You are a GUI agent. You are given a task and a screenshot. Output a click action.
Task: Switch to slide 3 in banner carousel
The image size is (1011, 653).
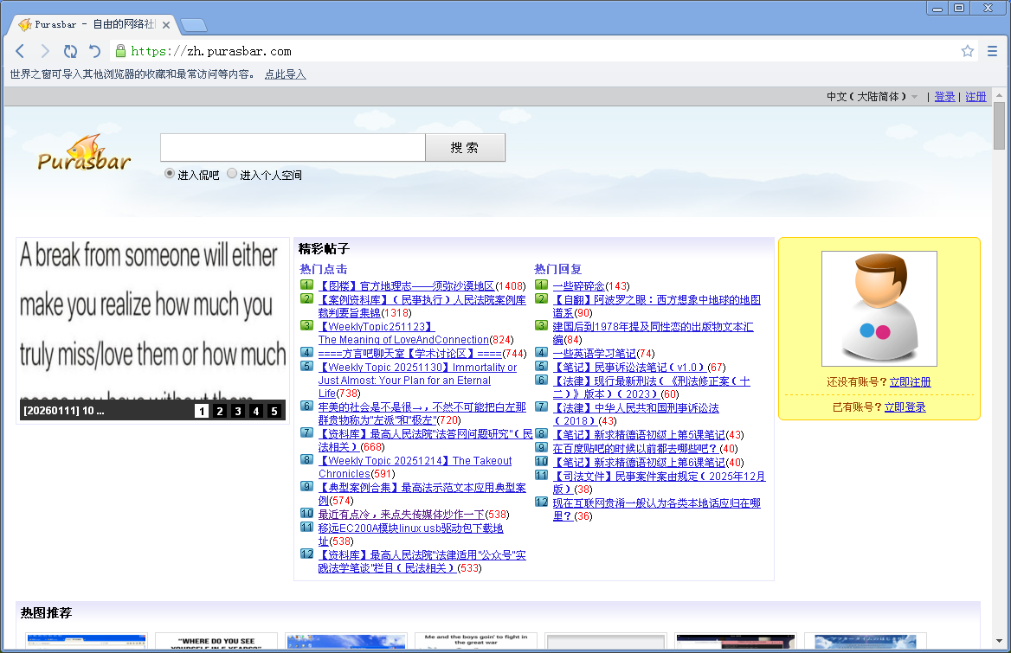[x=238, y=411]
